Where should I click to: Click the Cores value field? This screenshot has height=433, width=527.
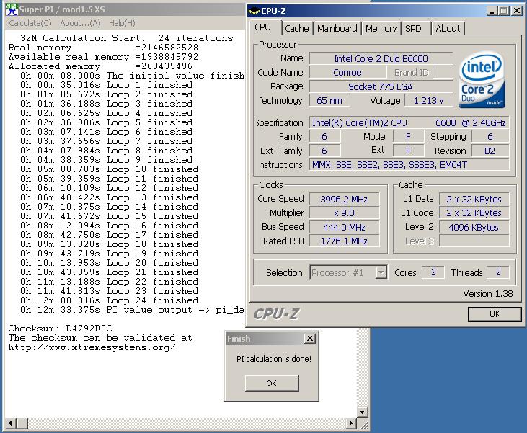(433, 272)
